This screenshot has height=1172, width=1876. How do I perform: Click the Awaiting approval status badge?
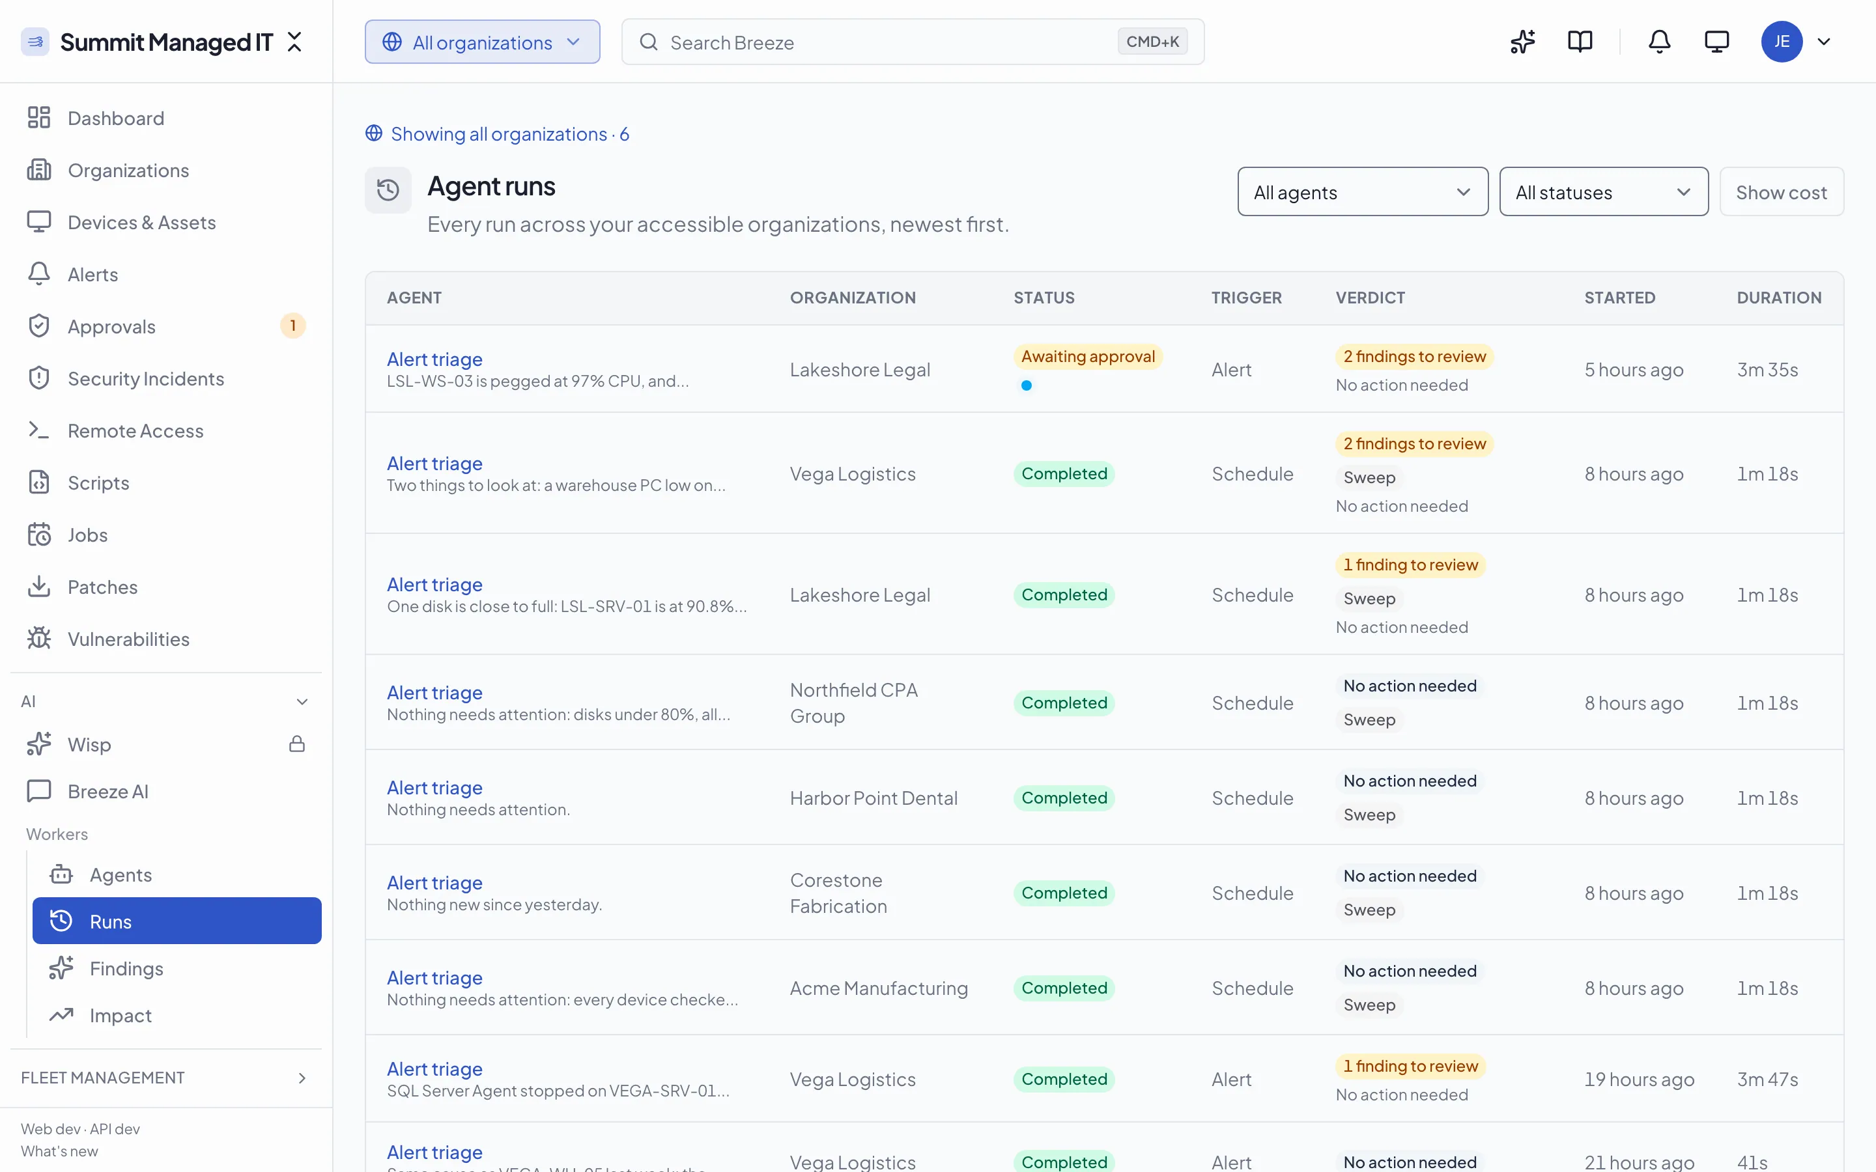point(1088,357)
